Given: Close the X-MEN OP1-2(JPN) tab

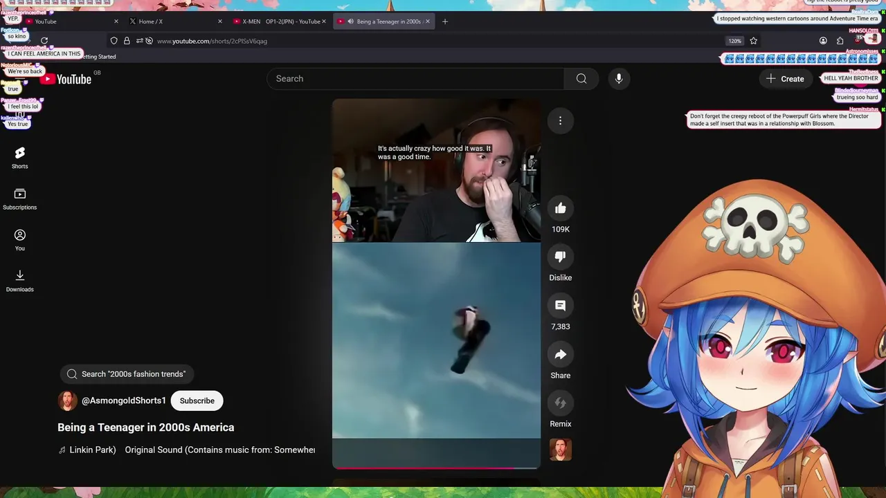Looking at the screenshot, I should tap(324, 21).
